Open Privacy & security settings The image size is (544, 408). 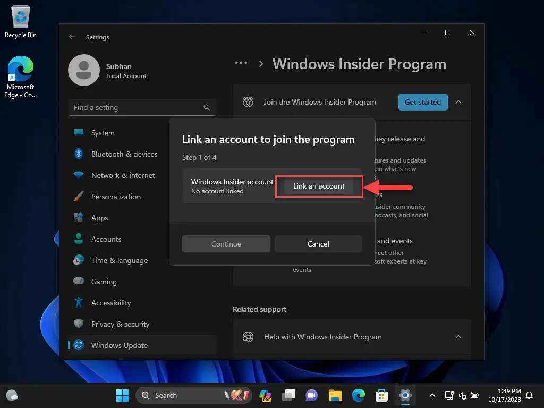[142, 324]
